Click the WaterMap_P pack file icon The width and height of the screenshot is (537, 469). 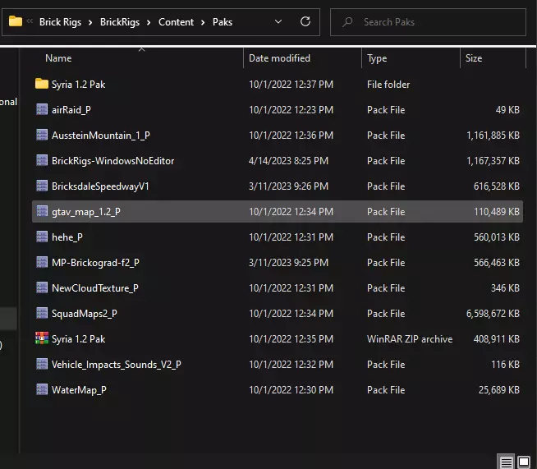tap(42, 390)
